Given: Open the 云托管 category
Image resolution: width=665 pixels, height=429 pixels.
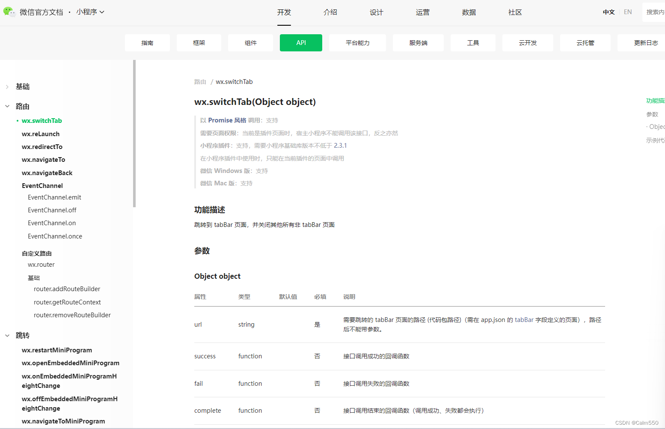Looking at the screenshot, I should (x=585, y=43).
